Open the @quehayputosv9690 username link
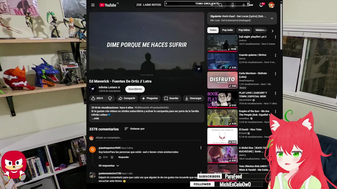This screenshot has height=189, width=337. click(110, 148)
